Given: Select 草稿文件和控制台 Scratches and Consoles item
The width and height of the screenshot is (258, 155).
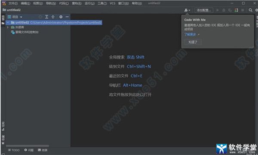Looking at the screenshot, I should (25, 32).
